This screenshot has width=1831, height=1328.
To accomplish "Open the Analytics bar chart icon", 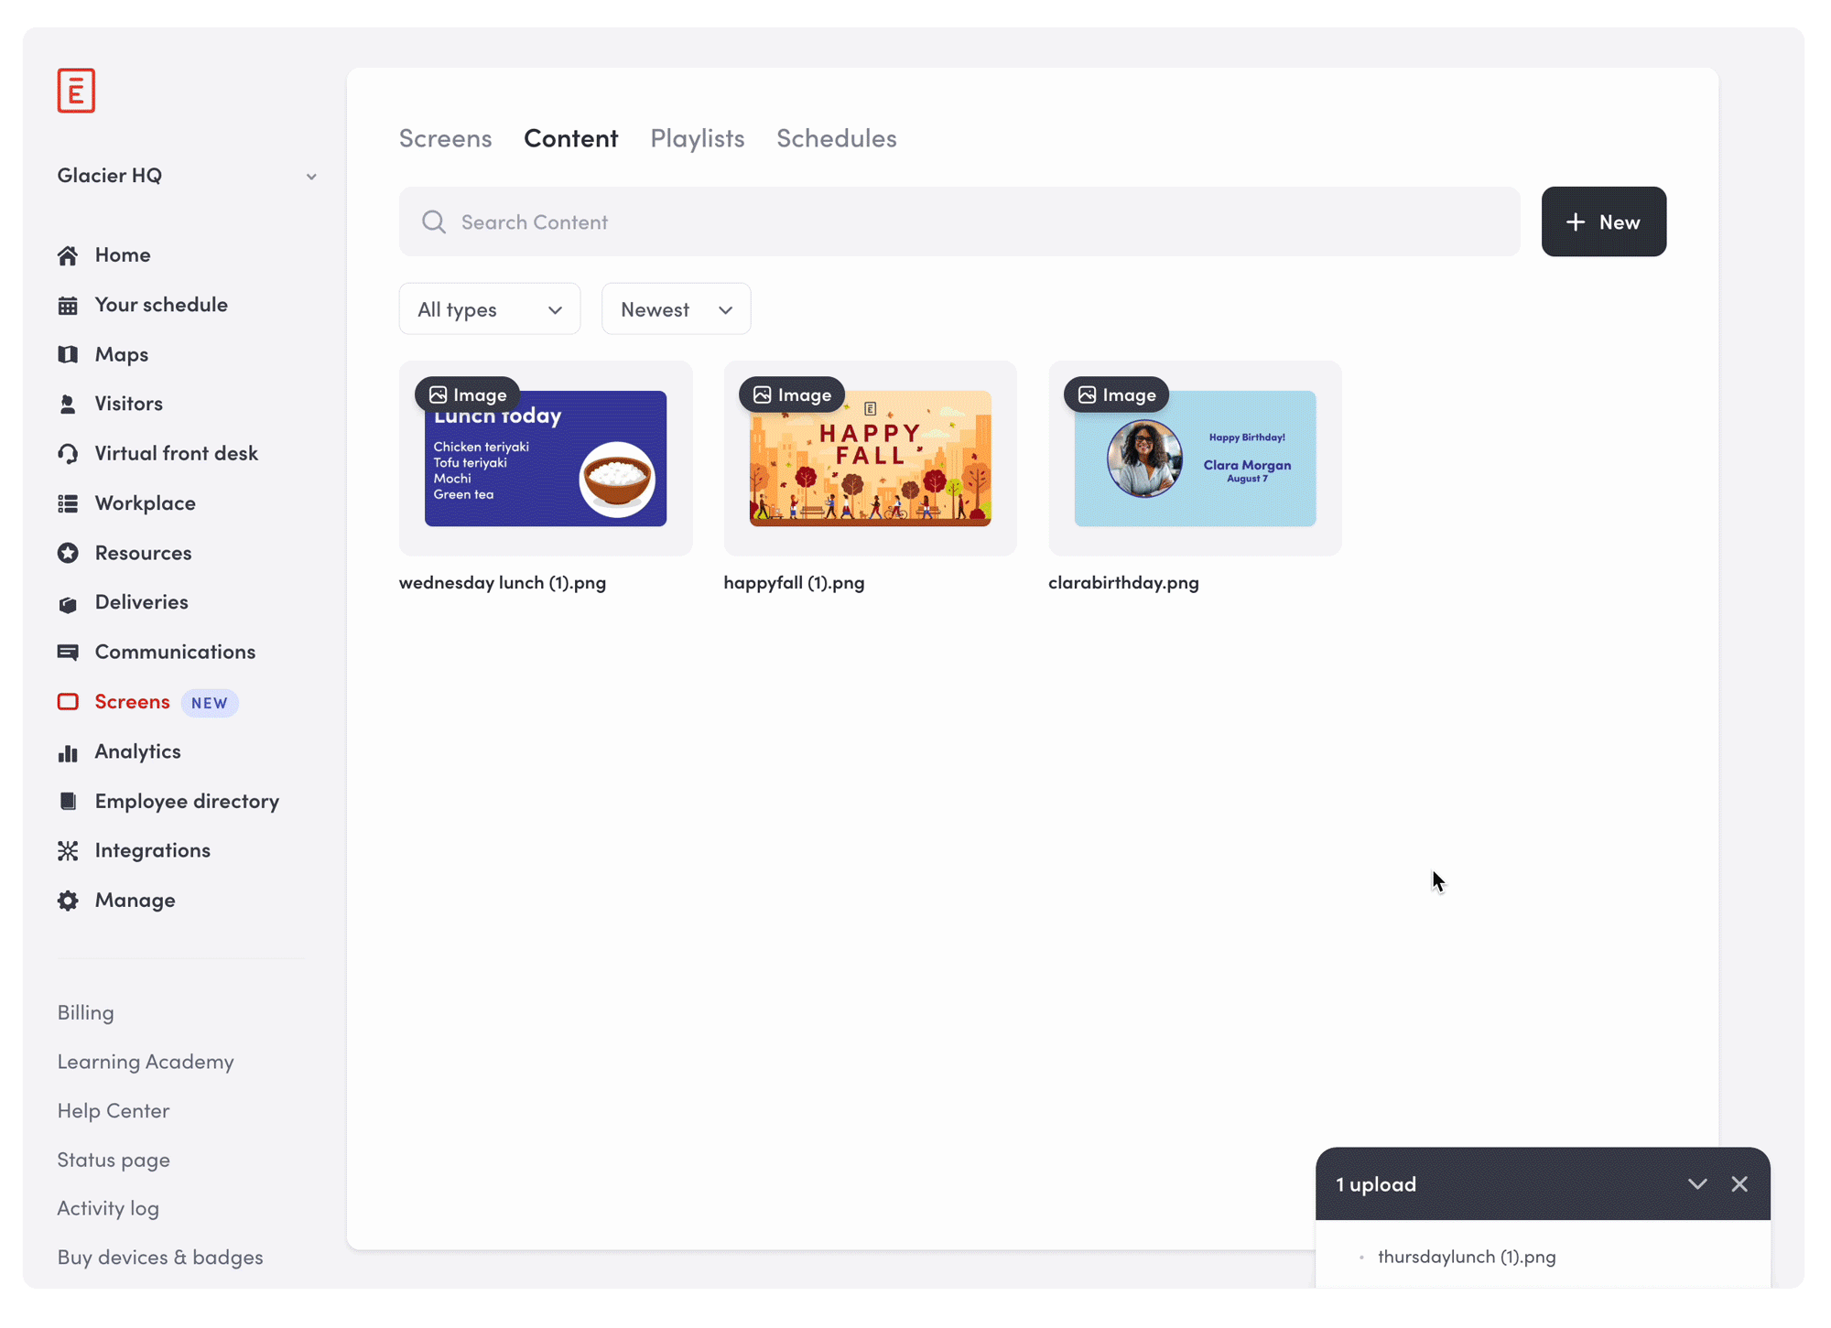I will pos(68,752).
